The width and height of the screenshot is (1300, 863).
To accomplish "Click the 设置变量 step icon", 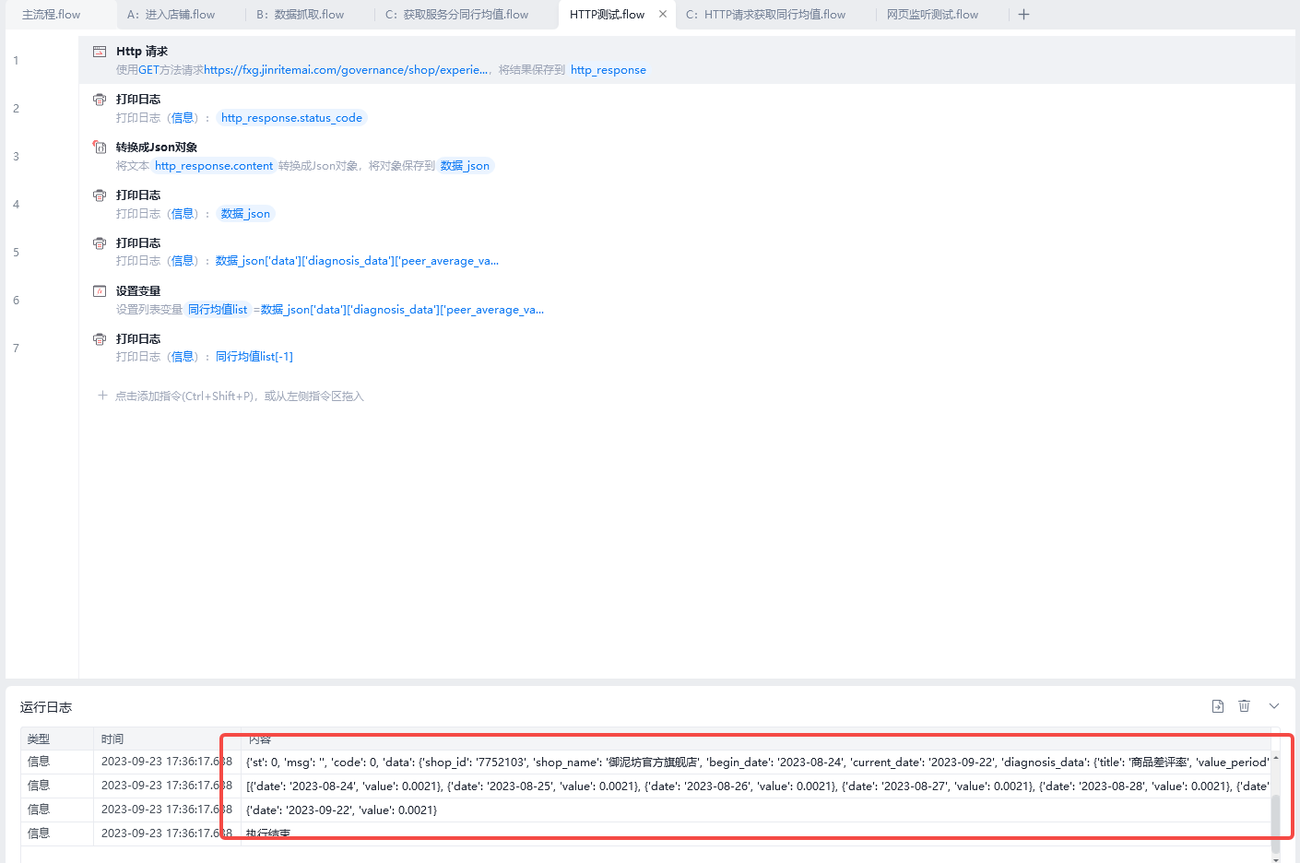I will [x=100, y=291].
